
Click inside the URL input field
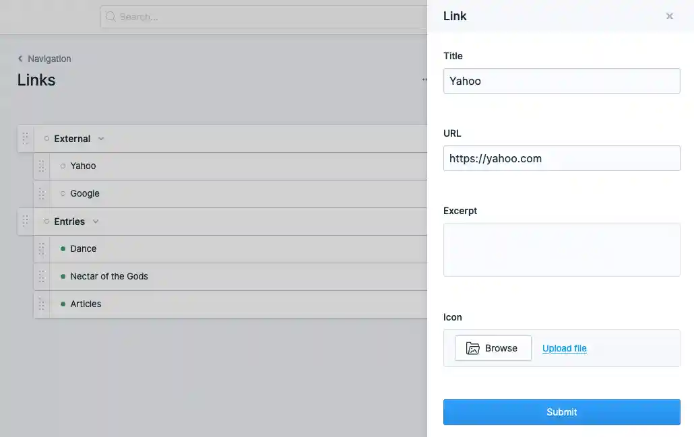pyautogui.click(x=562, y=158)
